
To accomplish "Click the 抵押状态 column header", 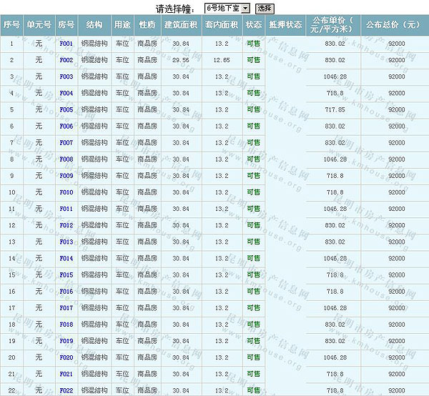I will pos(285,24).
